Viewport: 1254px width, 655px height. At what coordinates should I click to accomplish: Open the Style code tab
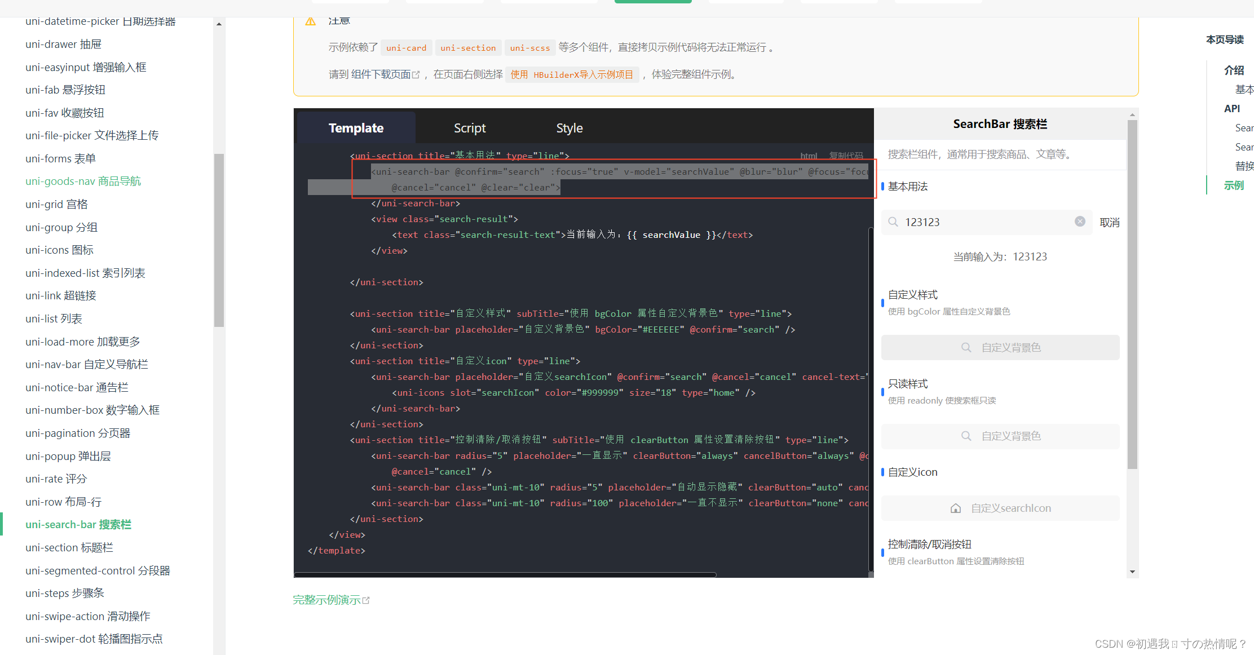click(569, 128)
